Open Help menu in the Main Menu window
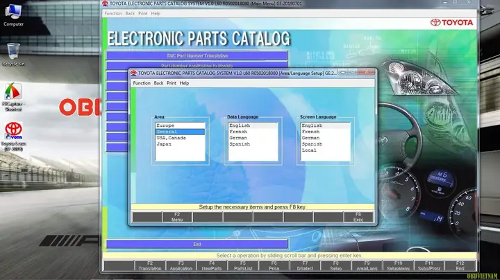This screenshot has height=280, width=500. click(156, 14)
